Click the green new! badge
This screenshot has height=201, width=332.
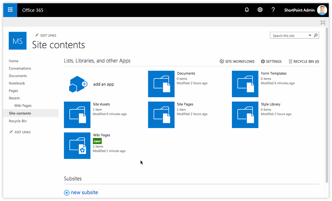tap(97, 141)
